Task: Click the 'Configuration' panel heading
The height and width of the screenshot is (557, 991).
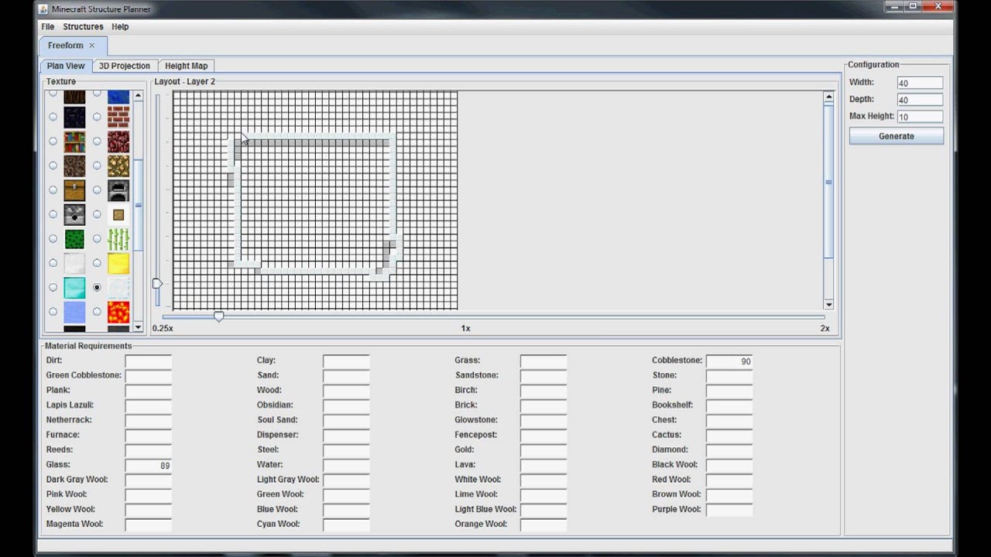Action: (x=873, y=65)
